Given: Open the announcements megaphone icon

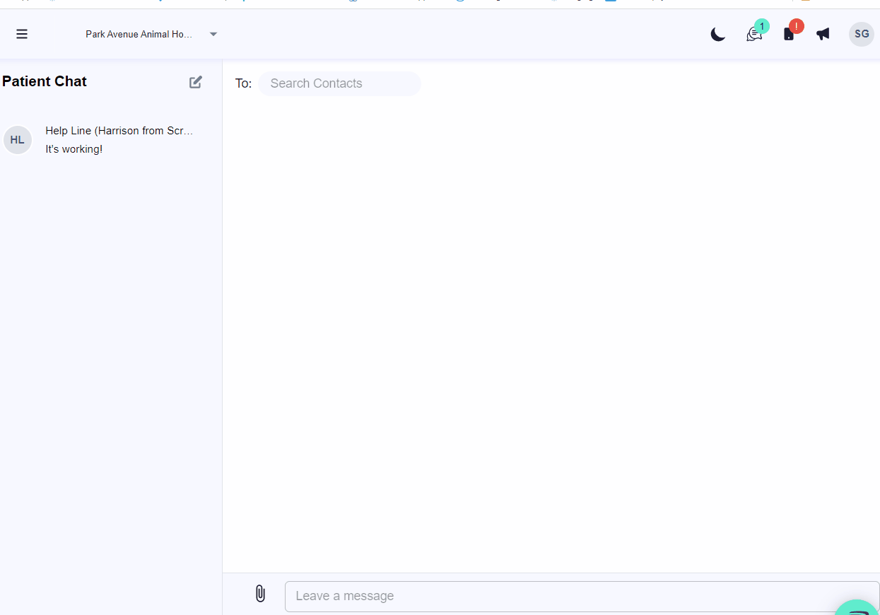Looking at the screenshot, I should pos(823,34).
